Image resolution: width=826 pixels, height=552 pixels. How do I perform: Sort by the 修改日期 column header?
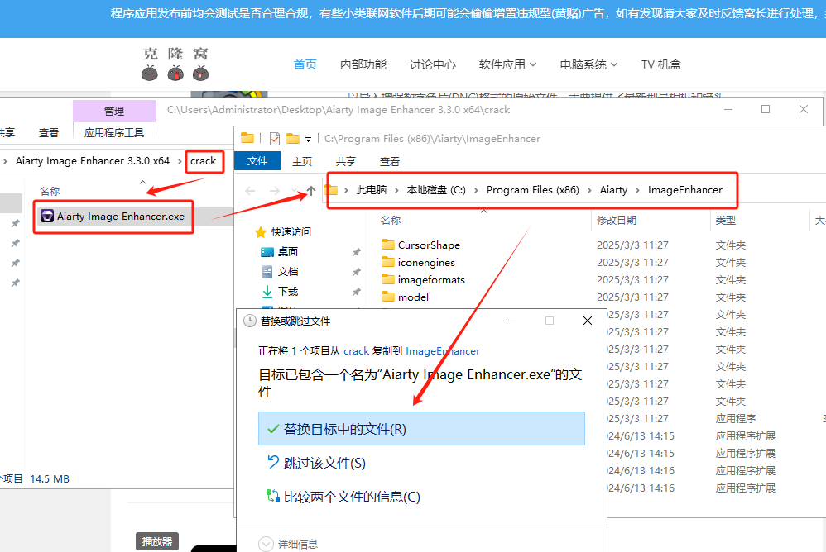point(617,221)
